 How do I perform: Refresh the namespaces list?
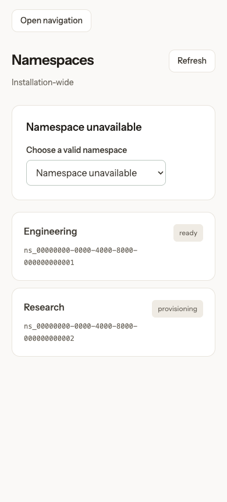pos(192,61)
